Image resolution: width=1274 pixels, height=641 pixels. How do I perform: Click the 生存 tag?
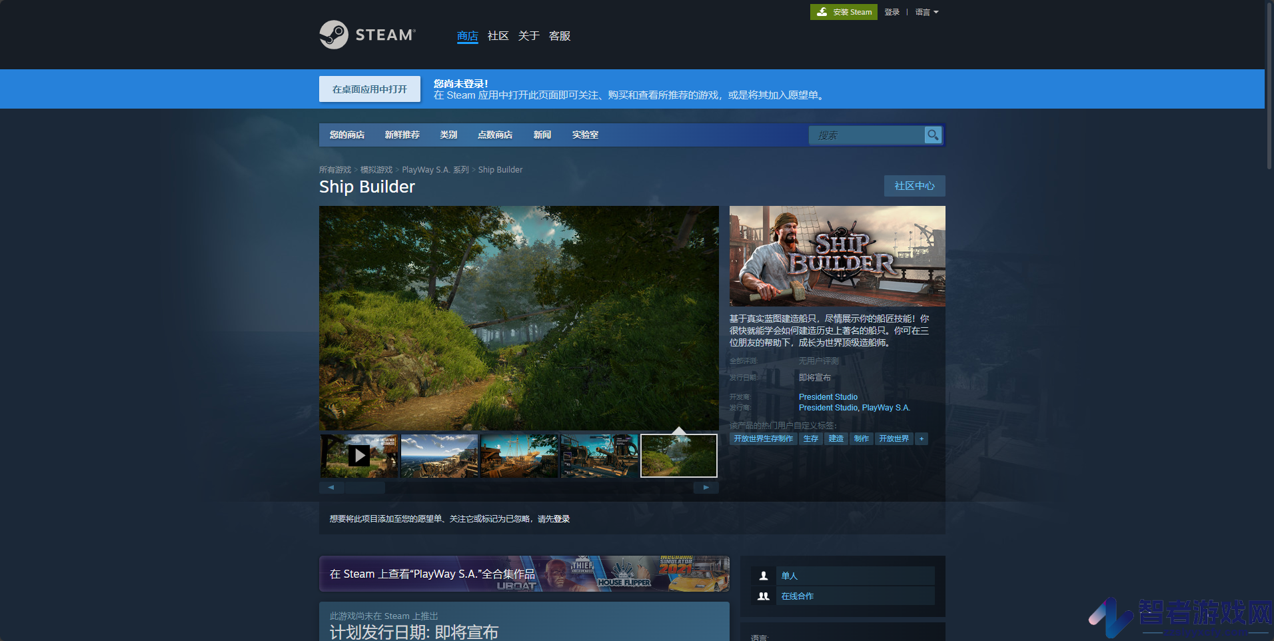(x=811, y=438)
